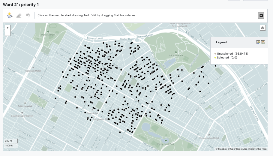
Task: Click the Penrose Park label
Action: (48, 35)
